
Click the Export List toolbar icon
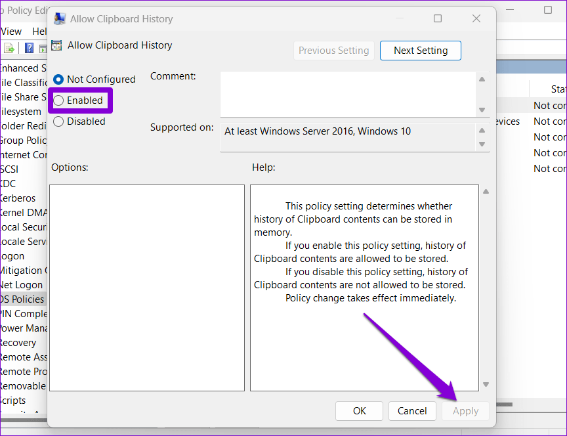[x=8, y=48]
